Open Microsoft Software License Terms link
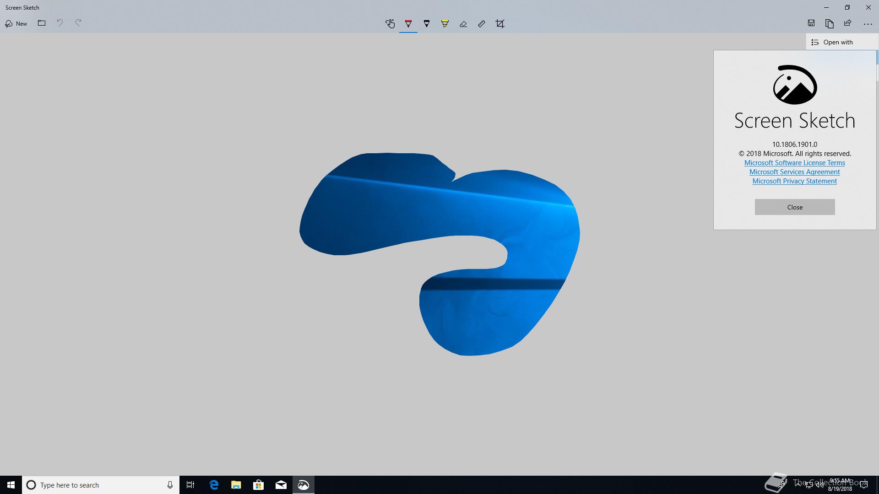This screenshot has width=879, height=494. tap(795, 163)
